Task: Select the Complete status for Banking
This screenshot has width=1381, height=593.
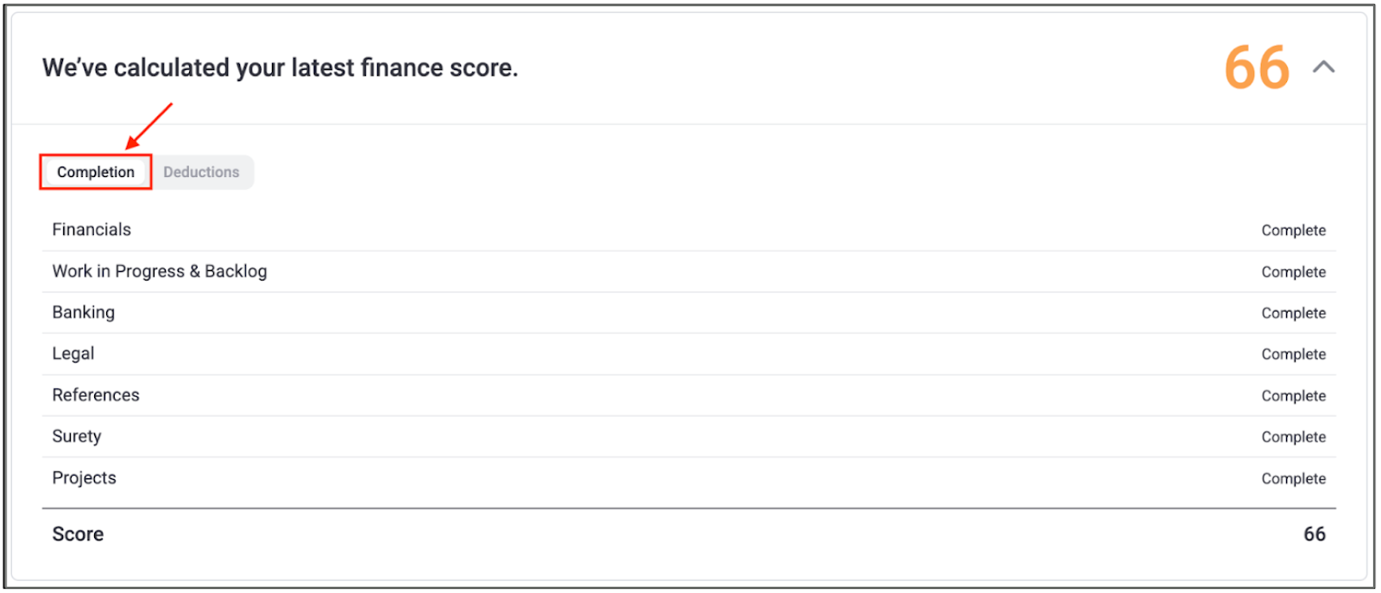Action: point(1293,313)
